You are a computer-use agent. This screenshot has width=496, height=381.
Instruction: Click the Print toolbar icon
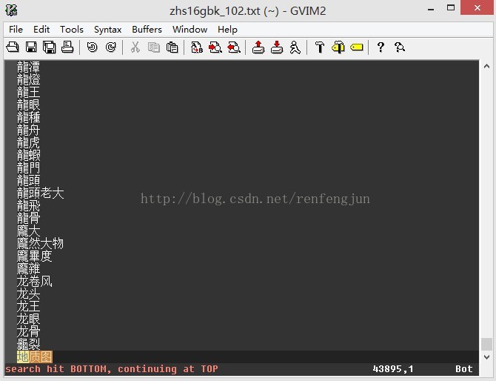pyautogui.click(x=67, y=47)
